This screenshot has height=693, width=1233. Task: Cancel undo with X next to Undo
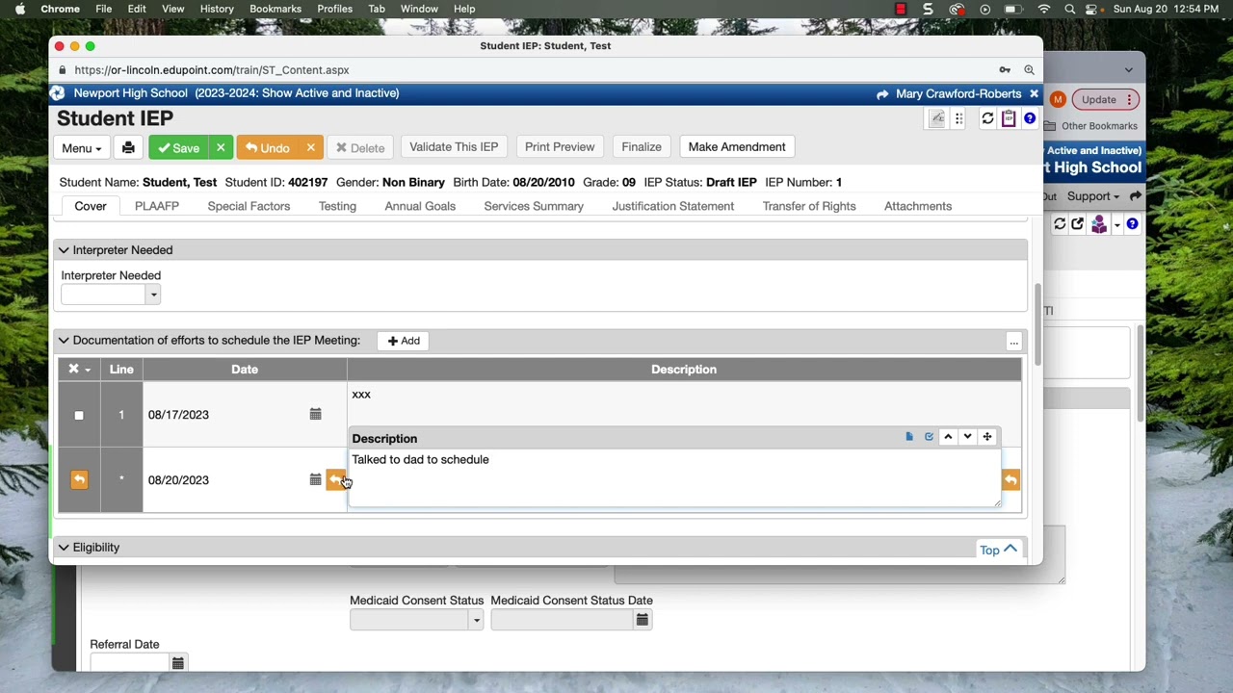[x=310, y=147]
